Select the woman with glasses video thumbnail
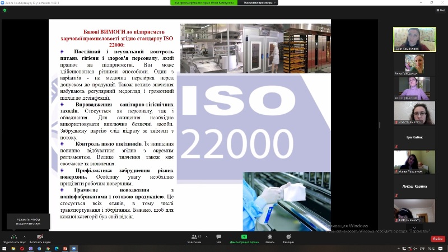 [414, 113]
